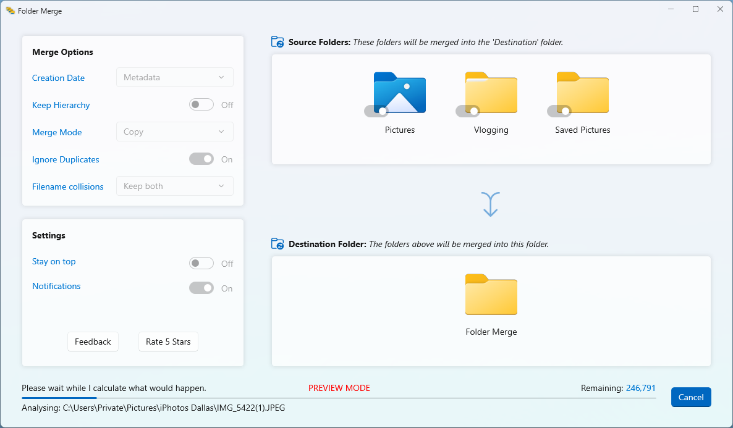The image size is (733, 428).
Task: Turn on the Stay on top switch
Action: tap(201, 263)
